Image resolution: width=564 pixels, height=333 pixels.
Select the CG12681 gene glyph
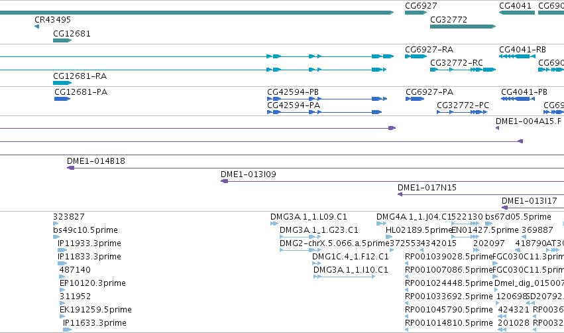coord(62,40)
